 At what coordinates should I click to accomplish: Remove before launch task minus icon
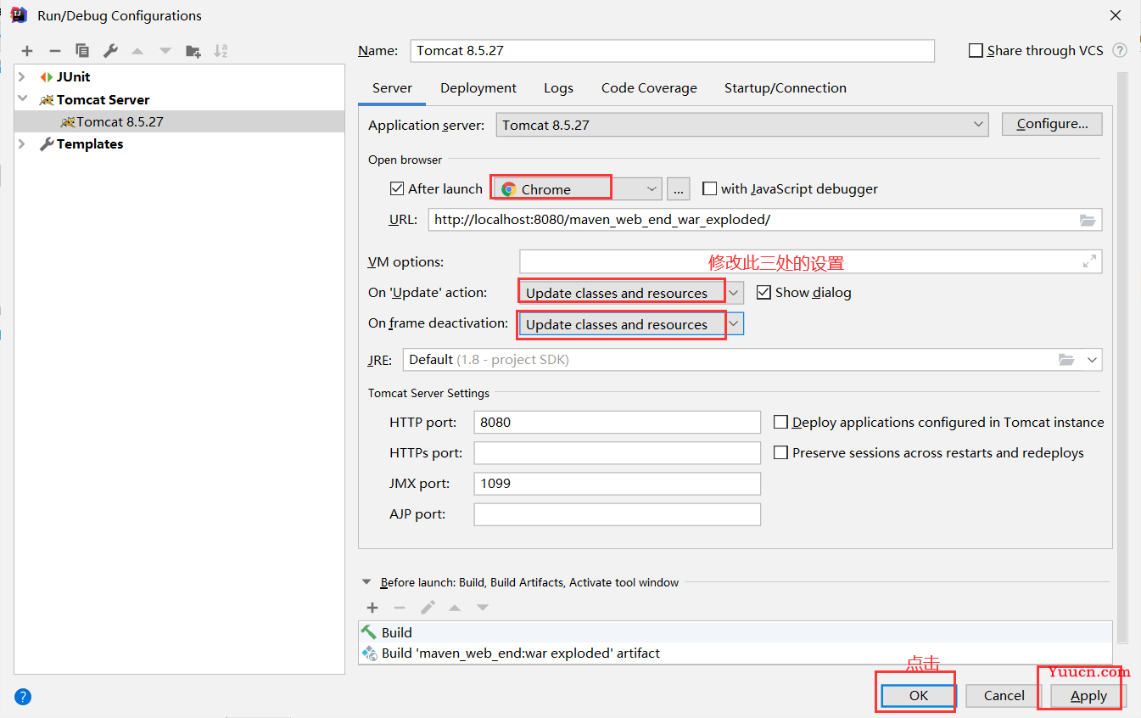point(400,608)
